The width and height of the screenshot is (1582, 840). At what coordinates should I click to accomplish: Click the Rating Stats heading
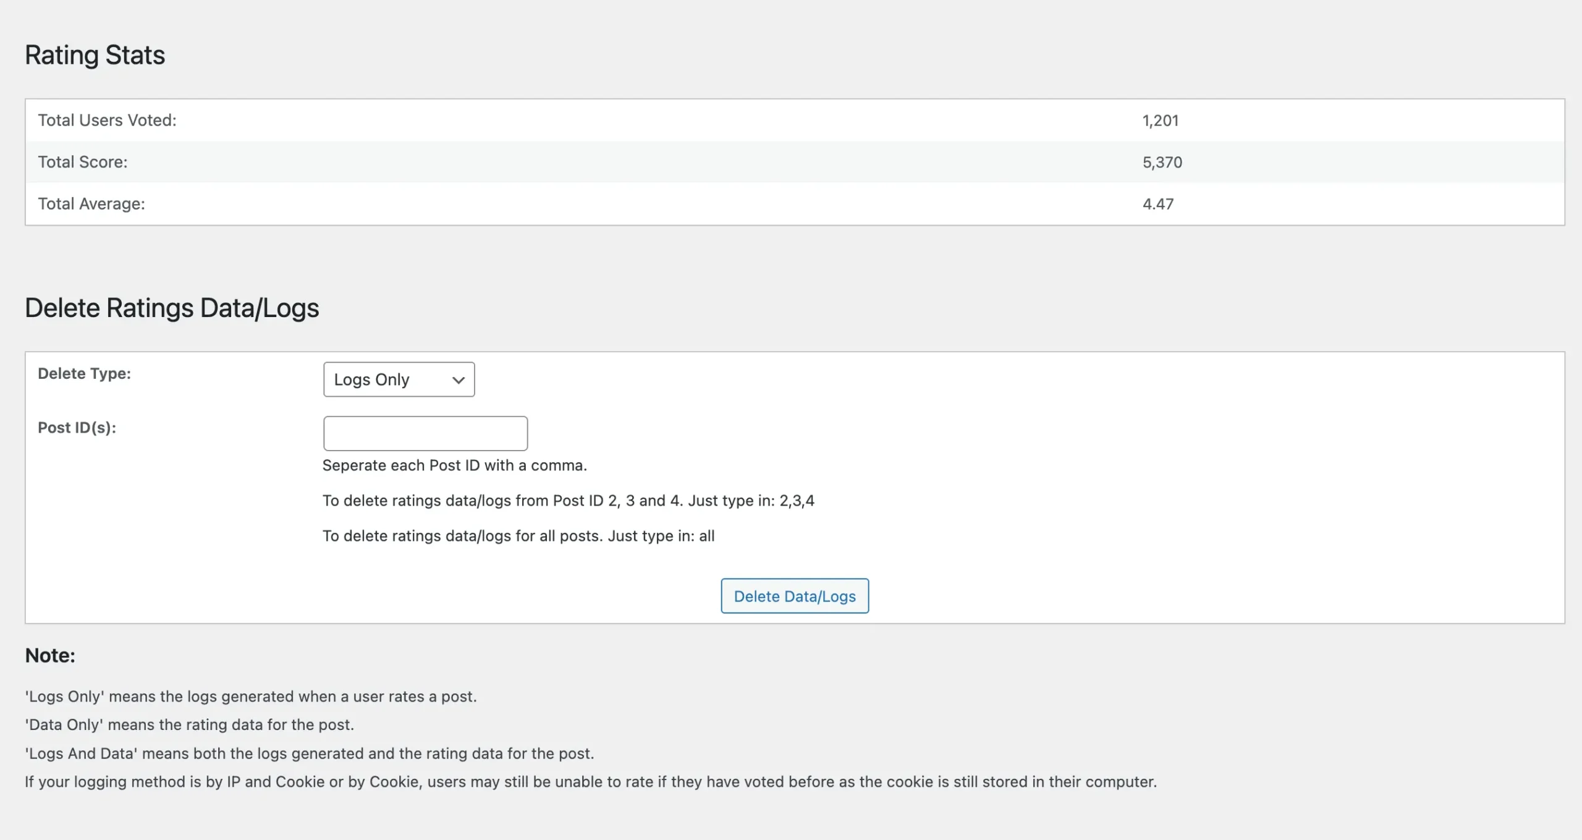(x=95, y=55)
